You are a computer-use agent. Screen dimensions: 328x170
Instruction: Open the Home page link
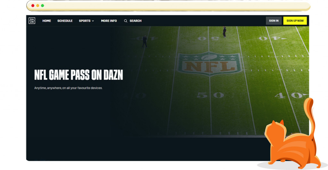[x=47, y=21]
